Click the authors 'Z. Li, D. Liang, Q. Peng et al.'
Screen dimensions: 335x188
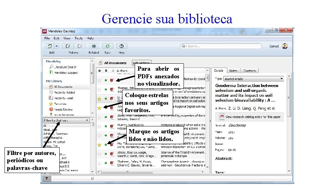coord(252,109)
